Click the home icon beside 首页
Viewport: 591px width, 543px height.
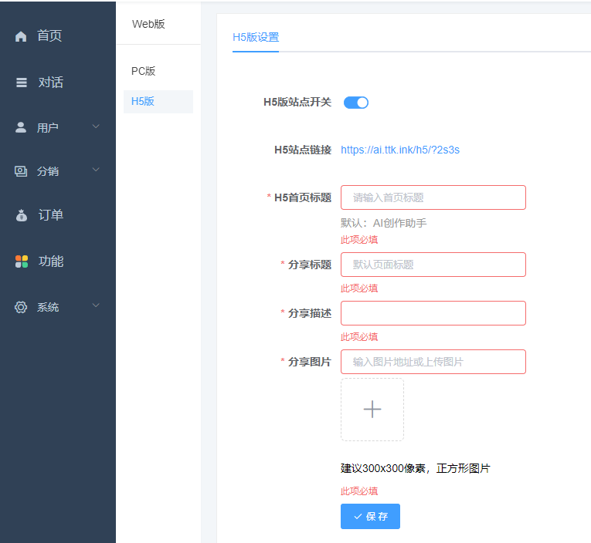coord(21,36)
